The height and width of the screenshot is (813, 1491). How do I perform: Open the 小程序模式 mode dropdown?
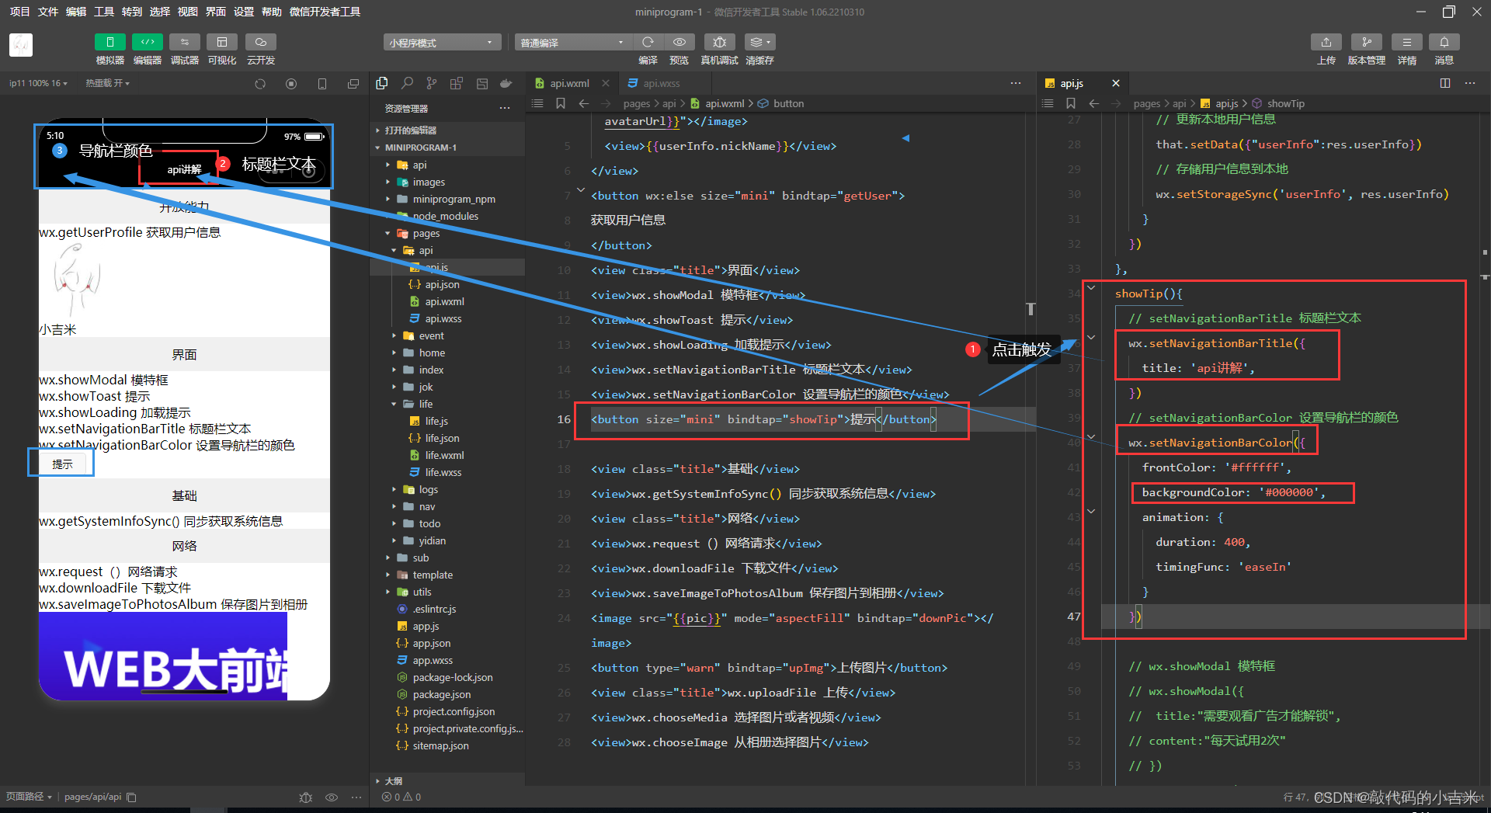click(441, 42)
